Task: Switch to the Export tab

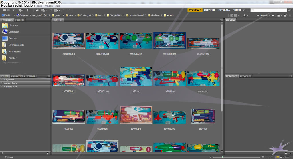Action: [x=31, y=76]
